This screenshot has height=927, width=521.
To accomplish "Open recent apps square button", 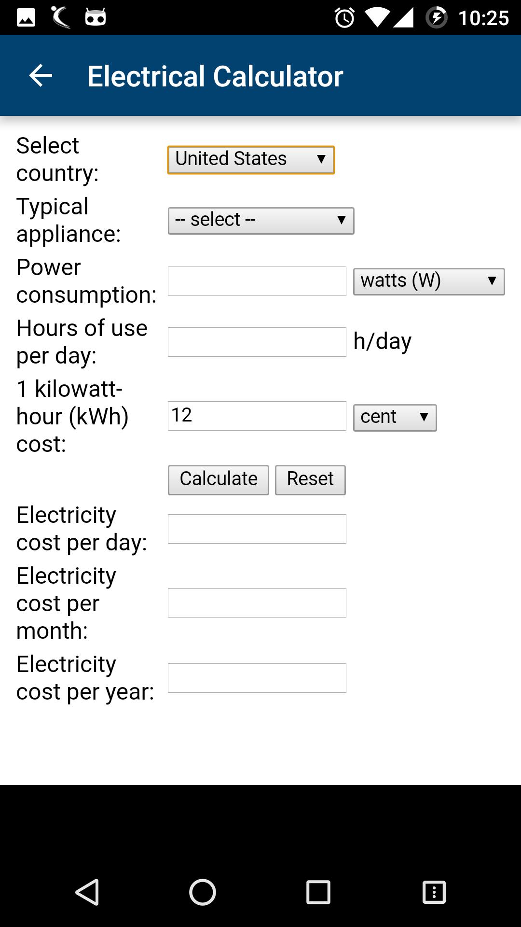I will [318, 892].
